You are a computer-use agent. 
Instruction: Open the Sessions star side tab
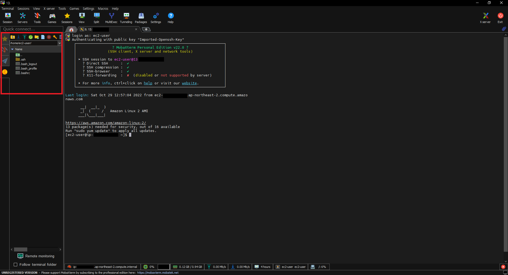pos(5,39)
